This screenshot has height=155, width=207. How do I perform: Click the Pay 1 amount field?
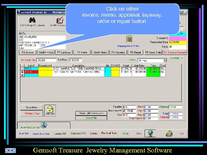point(151,107)
